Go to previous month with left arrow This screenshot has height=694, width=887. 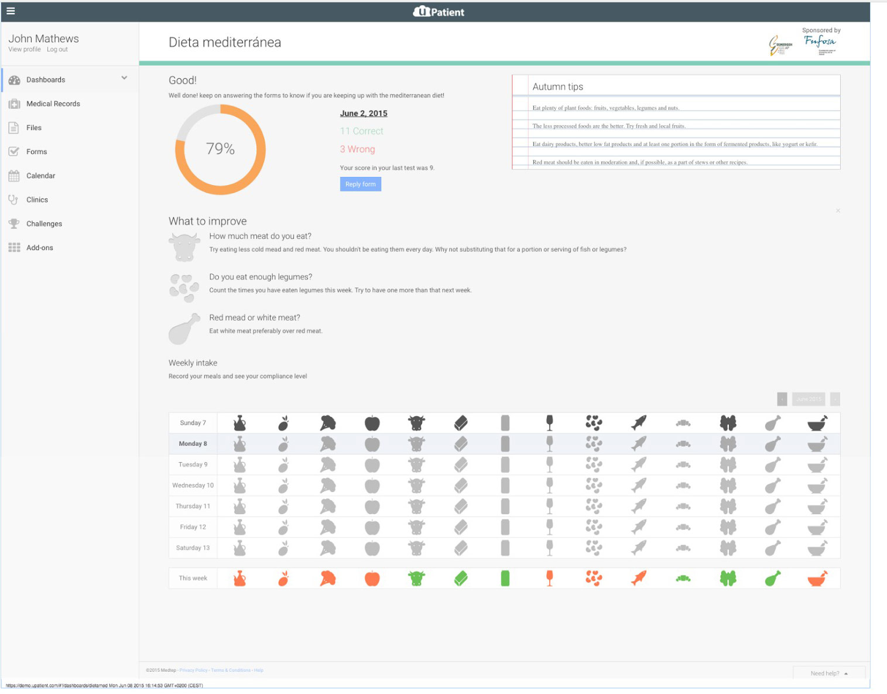(x=782, y=399)
